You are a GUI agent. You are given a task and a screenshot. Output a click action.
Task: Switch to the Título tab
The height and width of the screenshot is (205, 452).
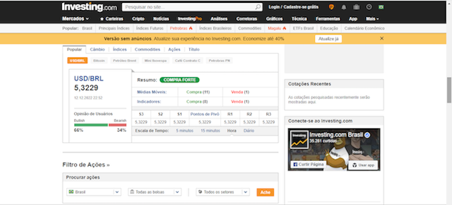(x=194, y=50)
